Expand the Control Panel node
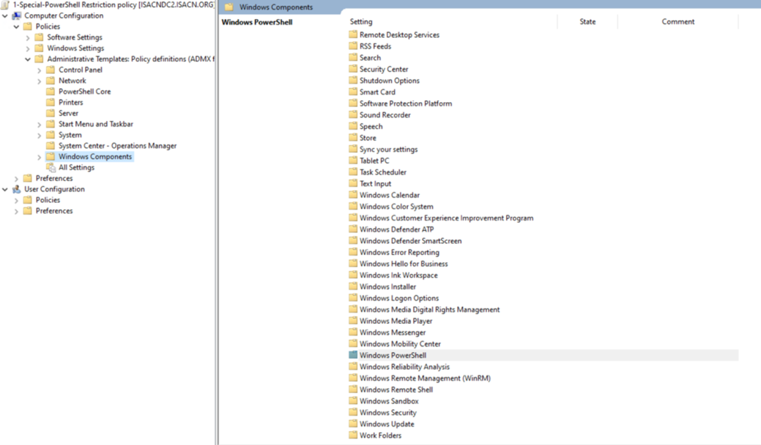Screen dimensions: 761x445 tap(39, 70)
